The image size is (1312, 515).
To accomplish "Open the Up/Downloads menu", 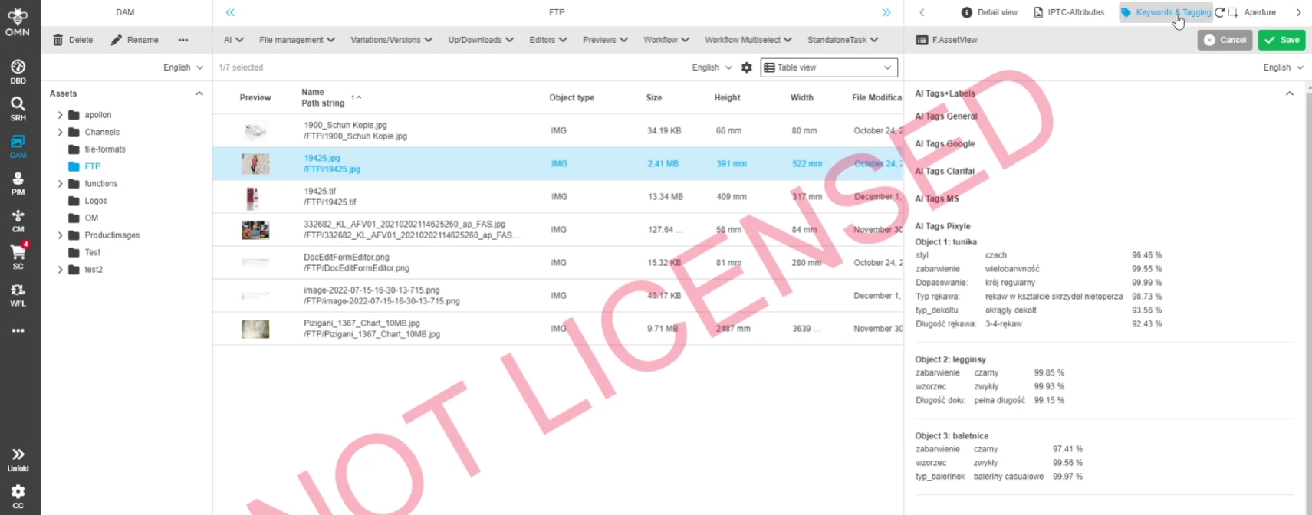I will (481, 40).
